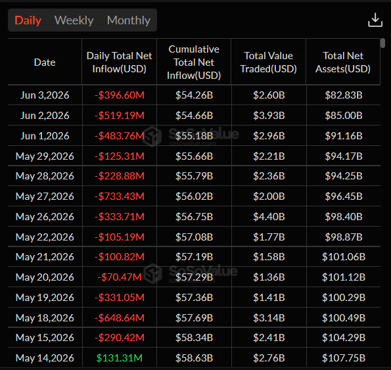Select the $56.02B cumulative inflow value
The image size is (391, 370).
coord(194,197)
